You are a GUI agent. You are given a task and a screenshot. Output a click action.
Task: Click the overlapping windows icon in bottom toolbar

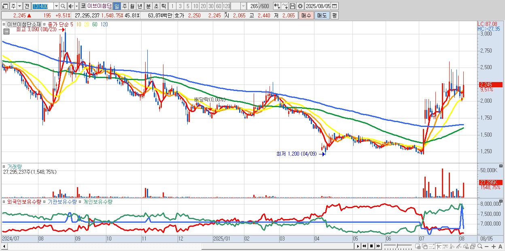[x=425, y=247]
